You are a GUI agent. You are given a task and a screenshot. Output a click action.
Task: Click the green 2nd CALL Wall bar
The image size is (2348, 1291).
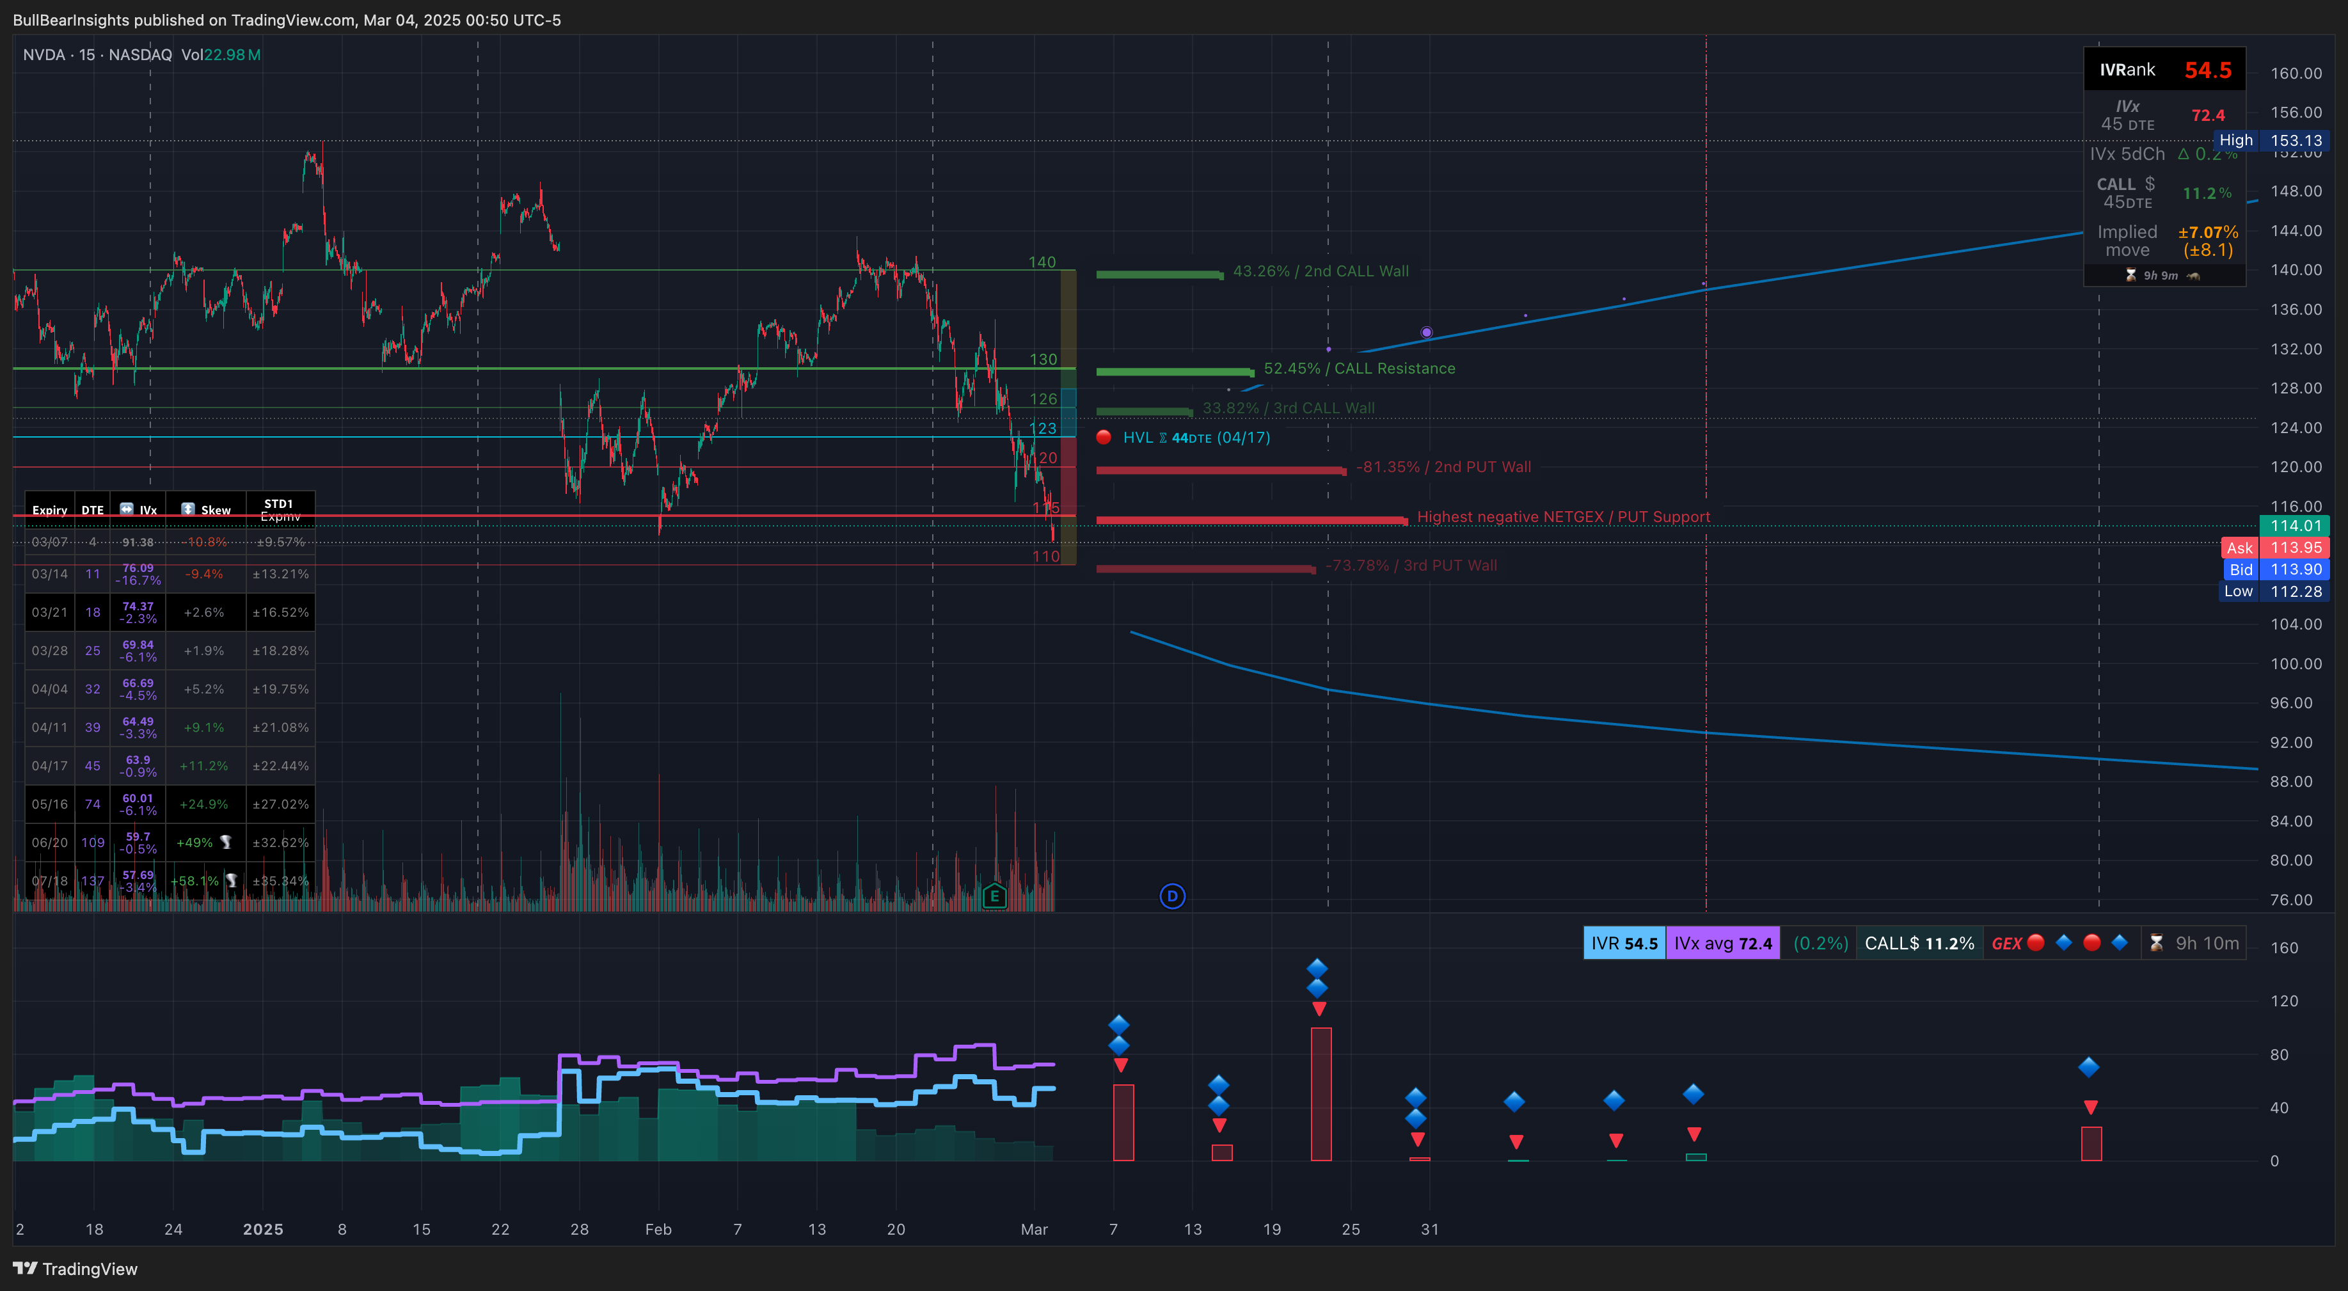pos(1159,274)
